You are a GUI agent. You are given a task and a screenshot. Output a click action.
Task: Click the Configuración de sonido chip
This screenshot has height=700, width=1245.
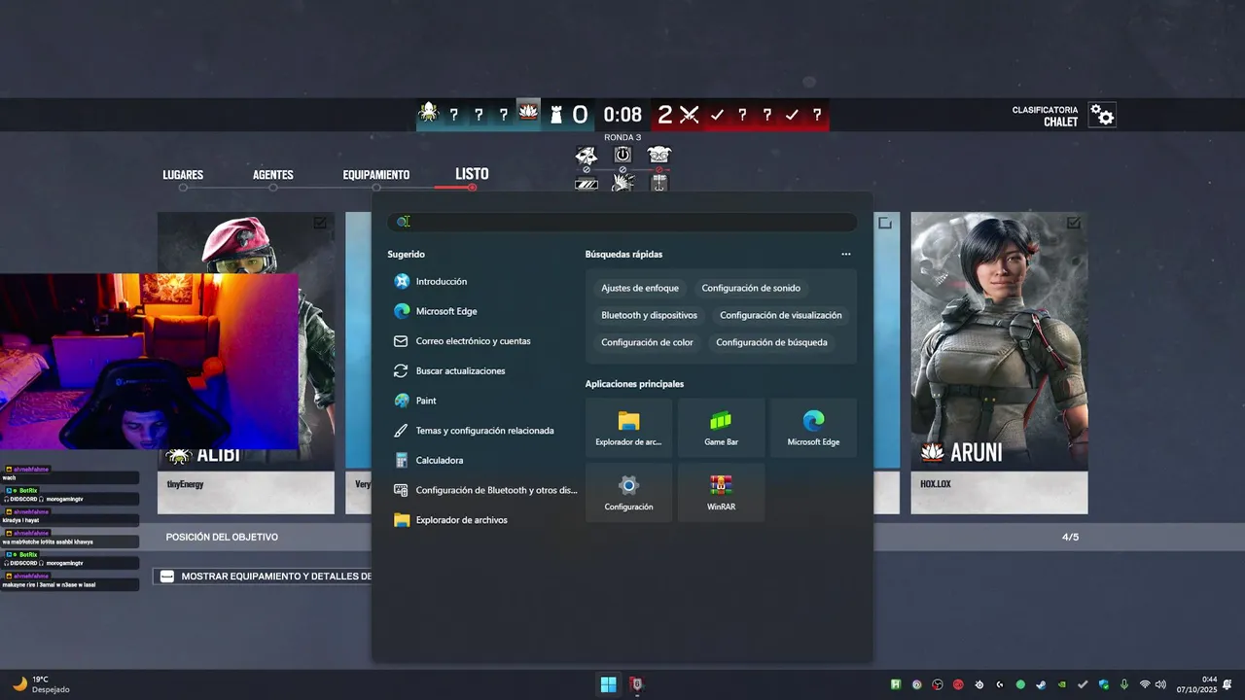tap(751, 288)
